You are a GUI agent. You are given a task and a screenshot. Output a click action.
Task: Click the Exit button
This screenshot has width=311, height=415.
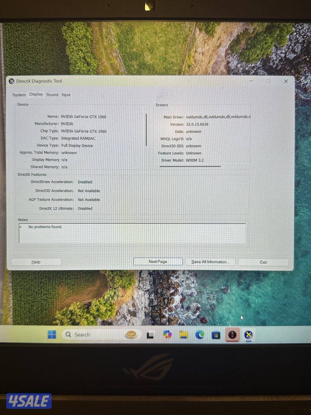tap(263, 262)
